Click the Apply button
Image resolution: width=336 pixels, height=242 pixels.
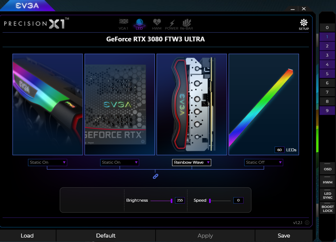[205, 236]
